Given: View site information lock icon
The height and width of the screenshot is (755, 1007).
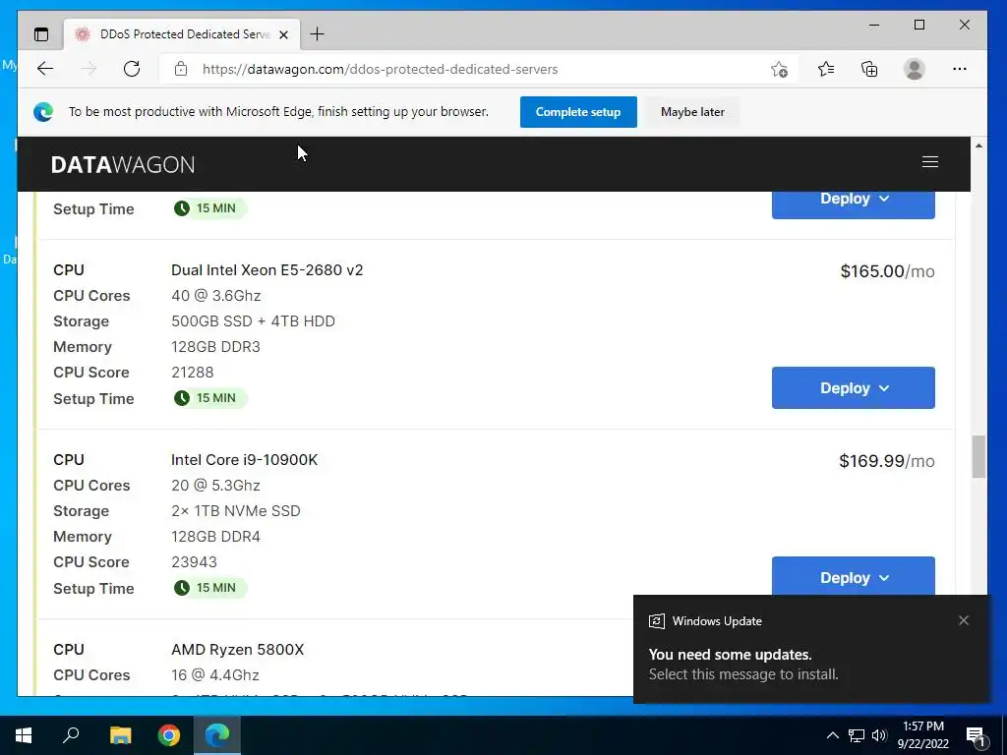Looking at the screenshot, I should tap(181, 69).
